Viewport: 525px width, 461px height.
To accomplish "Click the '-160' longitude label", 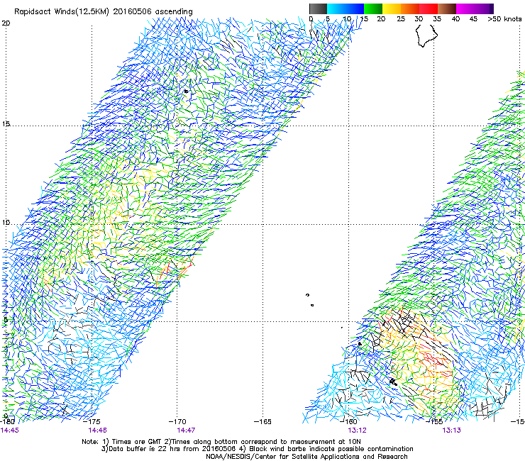I will (348, 421).
